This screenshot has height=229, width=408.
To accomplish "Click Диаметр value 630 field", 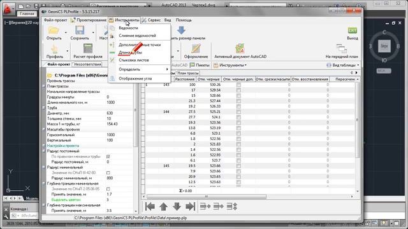I will [x=119, y=113].
